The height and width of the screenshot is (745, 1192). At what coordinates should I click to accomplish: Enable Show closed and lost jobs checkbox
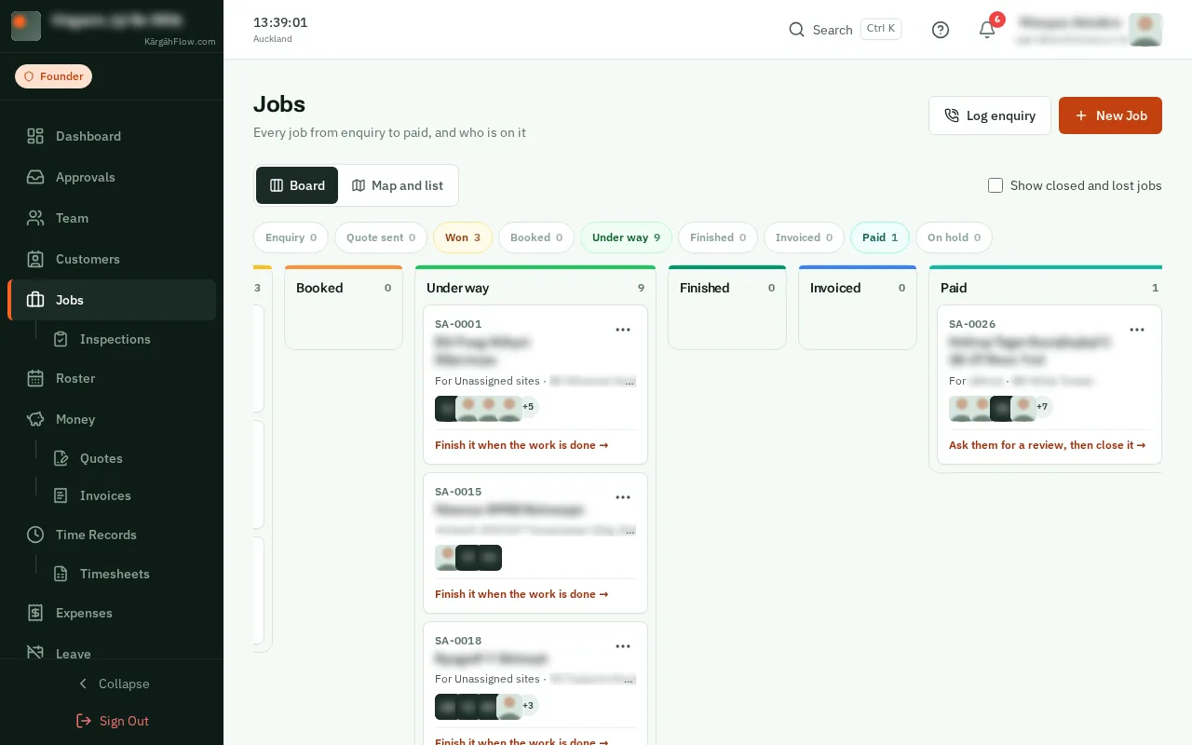[x=996, y=185]
